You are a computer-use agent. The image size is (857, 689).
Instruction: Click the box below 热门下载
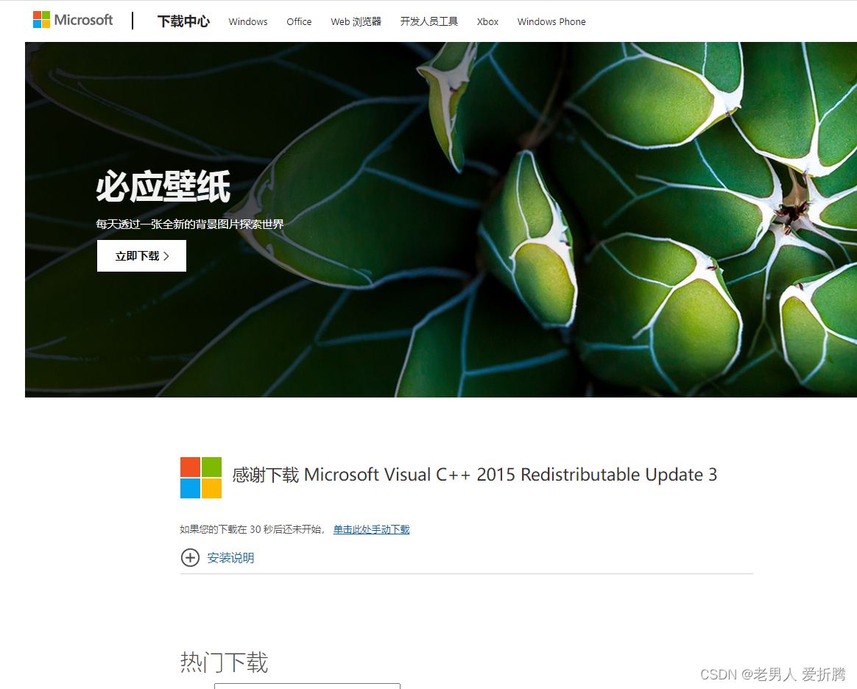pyautogui.click(x=307, y=686)
